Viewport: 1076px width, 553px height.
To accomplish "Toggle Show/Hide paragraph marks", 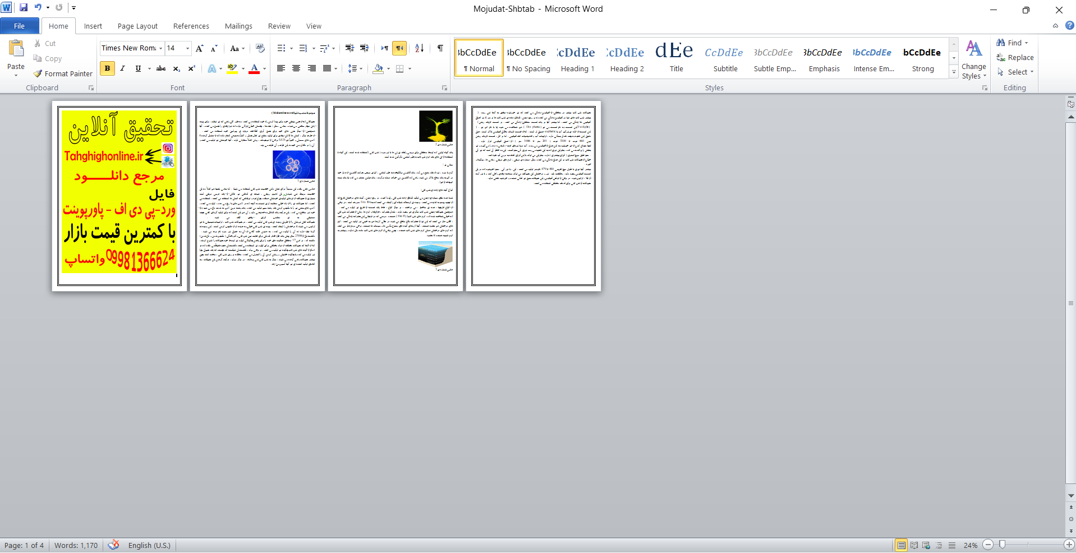I will coord(440,48).
